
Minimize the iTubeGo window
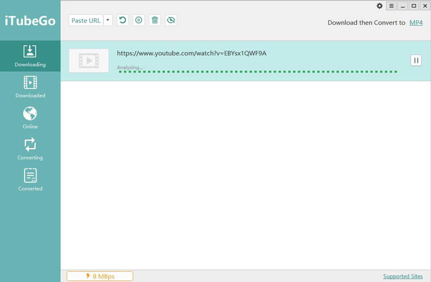point(402,6)
